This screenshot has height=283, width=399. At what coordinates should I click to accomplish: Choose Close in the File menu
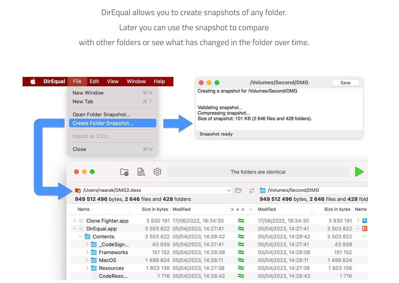[x=113, y=149]
